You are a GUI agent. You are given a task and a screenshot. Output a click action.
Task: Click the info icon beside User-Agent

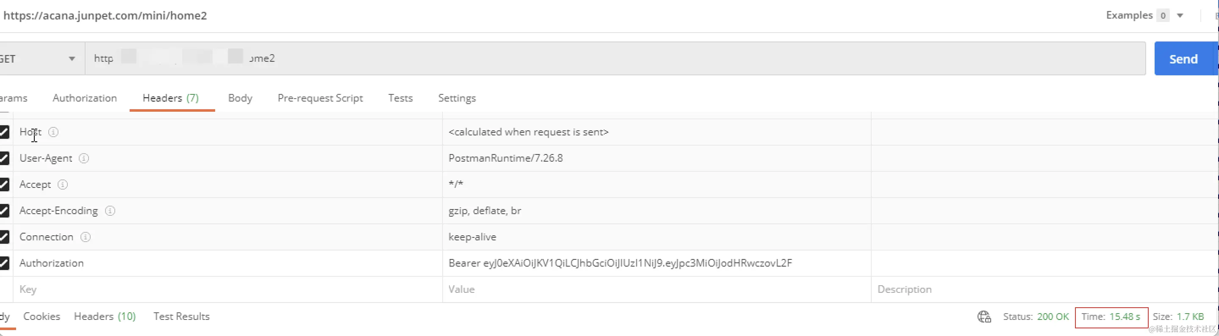84,158
